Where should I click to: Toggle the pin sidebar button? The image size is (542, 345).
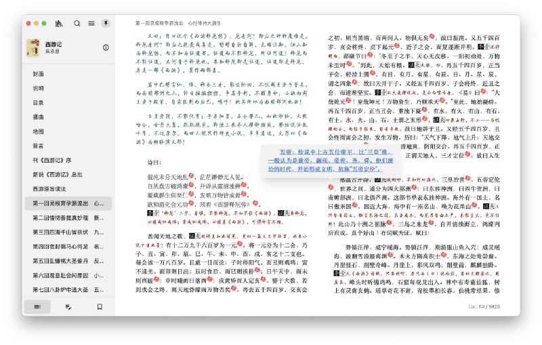click(106, 23)
